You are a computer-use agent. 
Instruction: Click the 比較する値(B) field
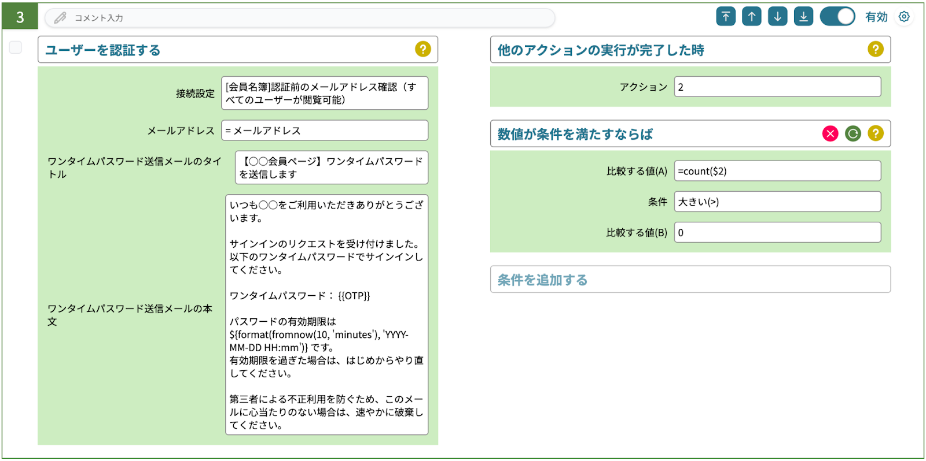tap(778, 232)
